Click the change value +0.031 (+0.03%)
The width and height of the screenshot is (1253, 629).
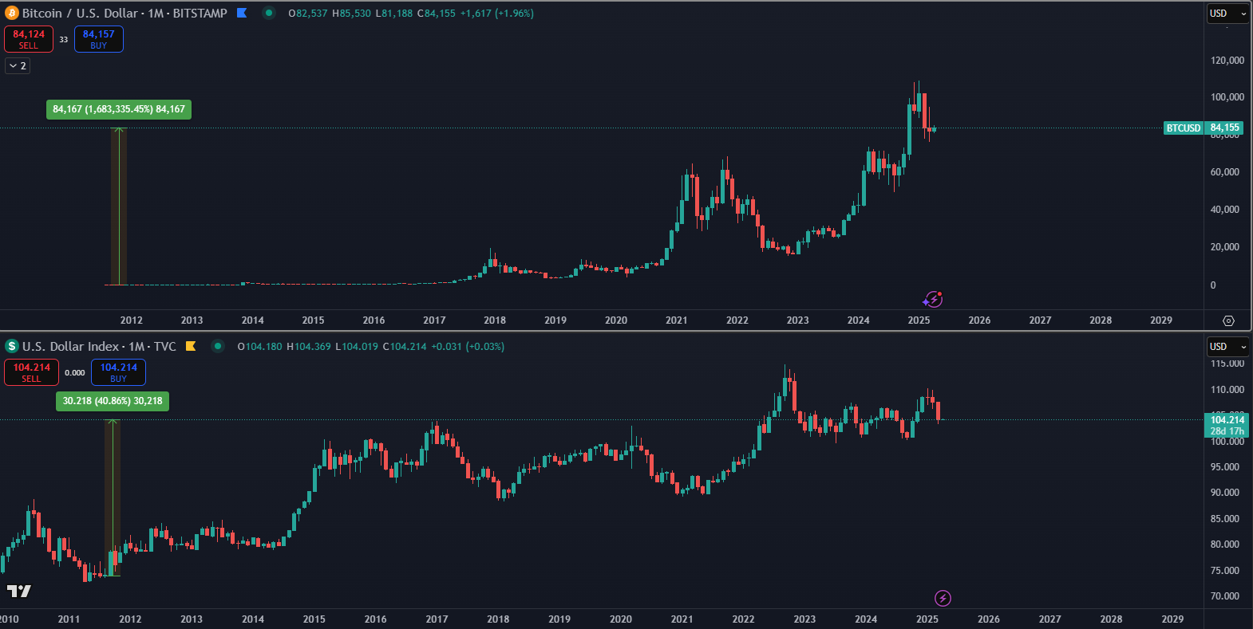(x=468, y=347)
